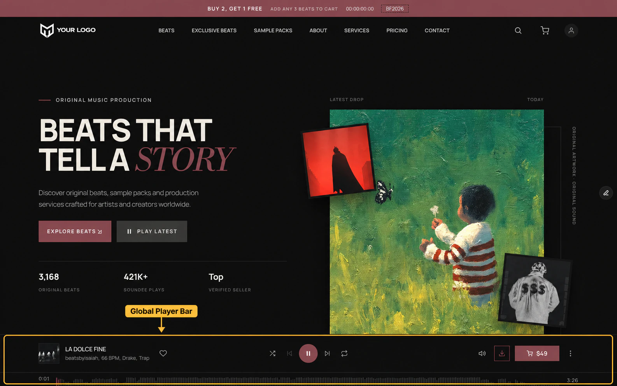
Task: Download the current beat
Action: (x=502, y=353)
